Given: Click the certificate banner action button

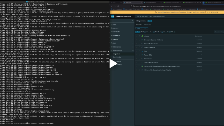Looking at the screenshot, I should point(212,12).
